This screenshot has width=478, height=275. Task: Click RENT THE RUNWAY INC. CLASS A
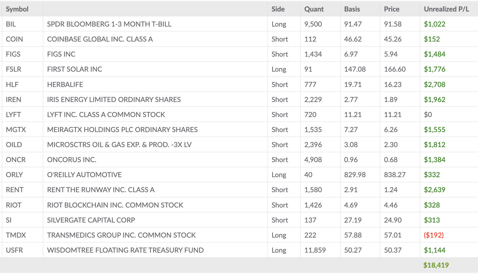(x=101, y=190)
